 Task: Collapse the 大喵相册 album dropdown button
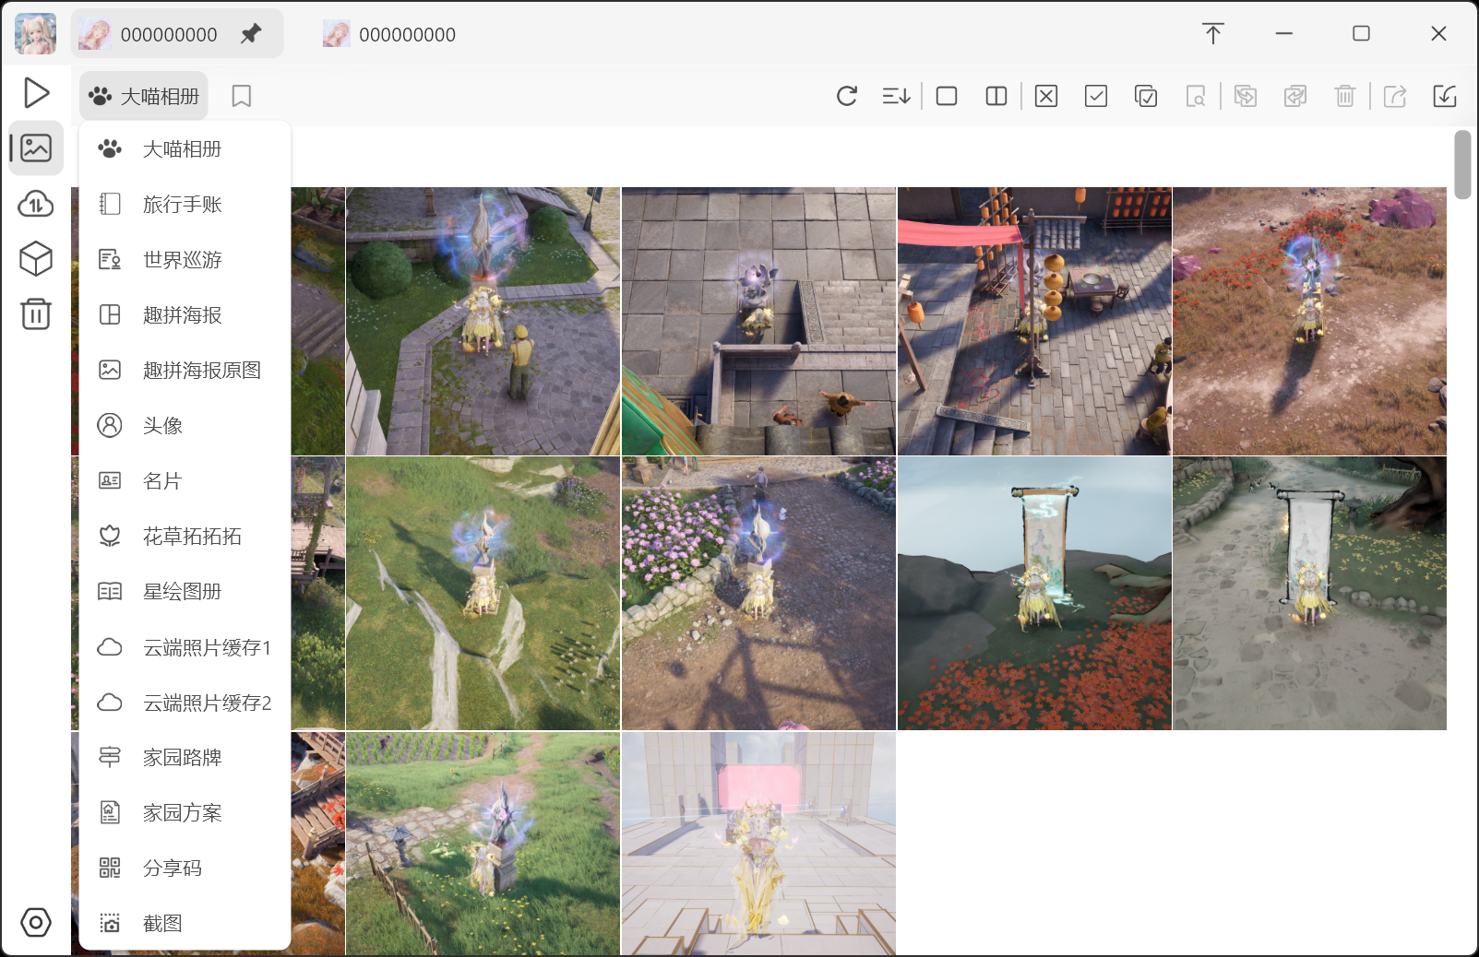pyautogui.click(x=144, y=96)
